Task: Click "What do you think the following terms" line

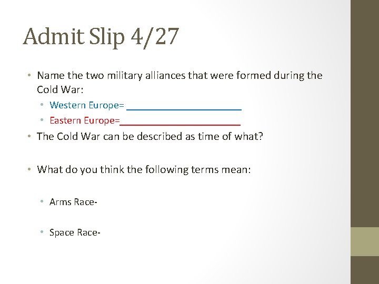Action: [x=145, y=169]
